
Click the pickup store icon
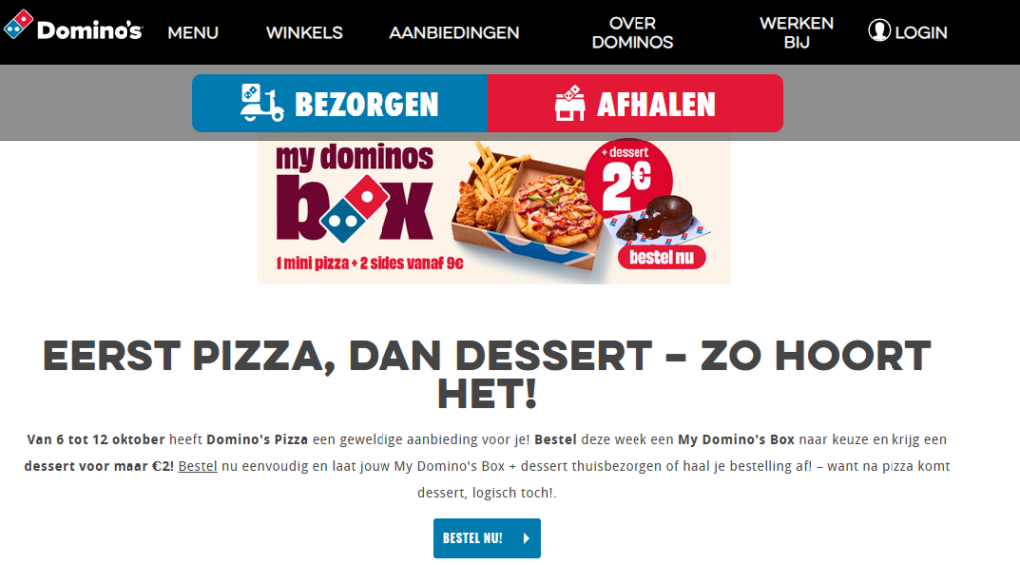click(569, 103)
